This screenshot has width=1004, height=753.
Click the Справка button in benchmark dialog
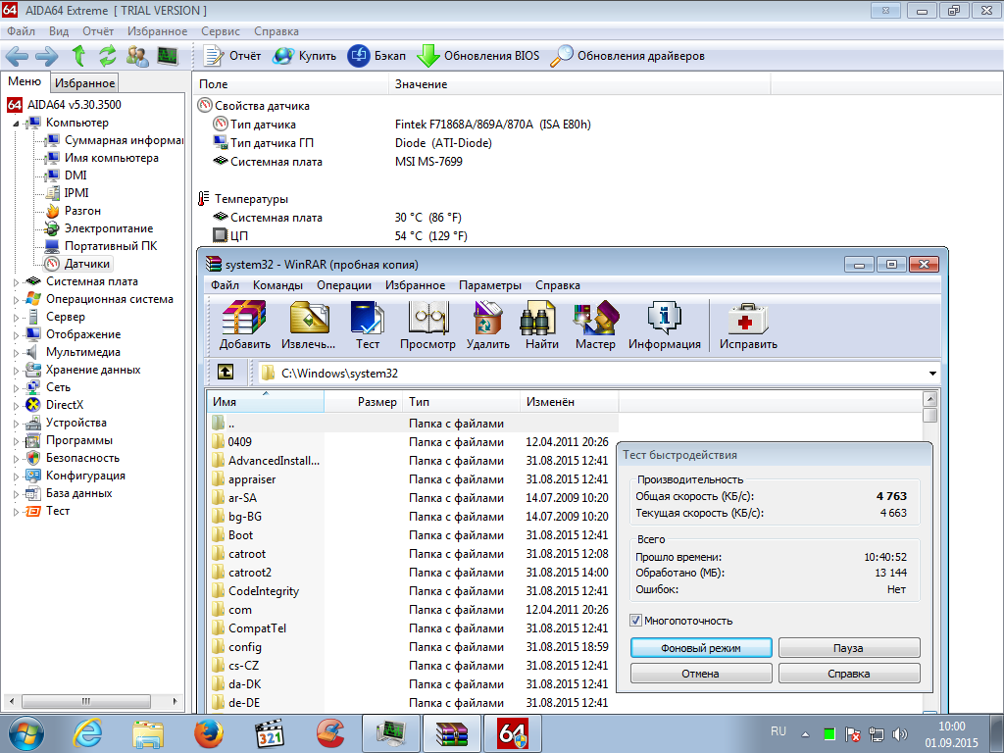pos(849,674)
